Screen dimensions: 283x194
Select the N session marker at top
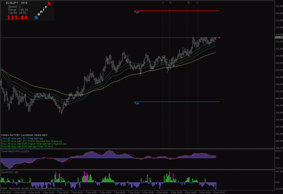pyautogui.click(x=188, y=3)
